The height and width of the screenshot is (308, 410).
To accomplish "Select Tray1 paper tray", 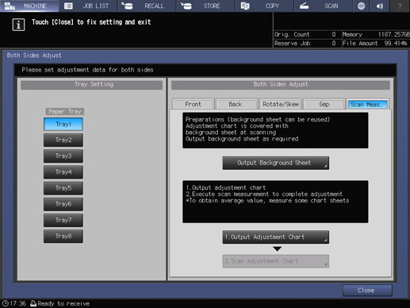I will (63, 124).
